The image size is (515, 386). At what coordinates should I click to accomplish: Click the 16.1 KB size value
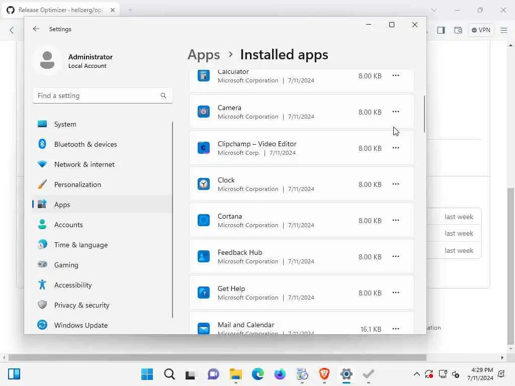371,329
